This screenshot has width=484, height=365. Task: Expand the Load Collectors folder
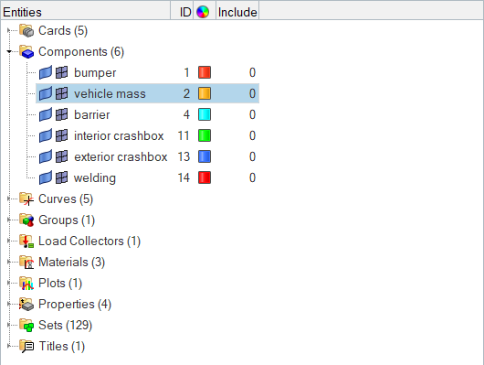(x=9, y=241)
